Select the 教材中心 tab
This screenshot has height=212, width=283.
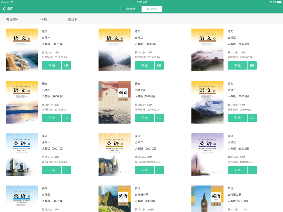[x=152, y=9]
